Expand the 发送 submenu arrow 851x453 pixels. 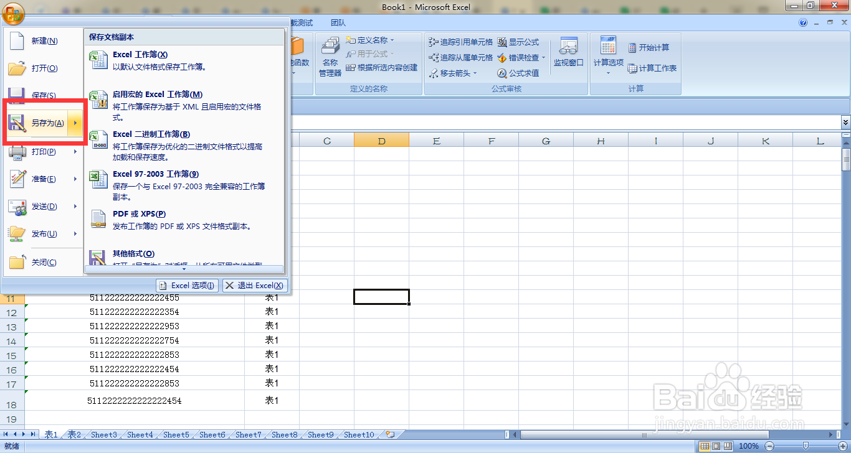click(75, 207)
